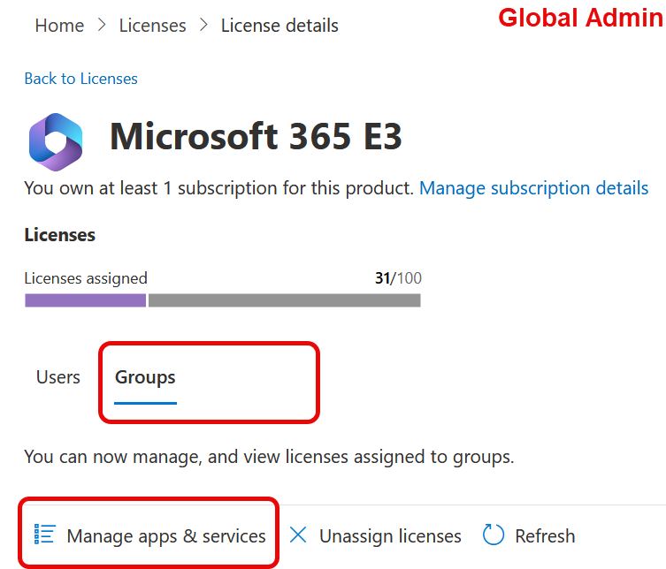The image size is (666, 569).
Task: Select License details breadcrumb item
Action: (279, 26)
